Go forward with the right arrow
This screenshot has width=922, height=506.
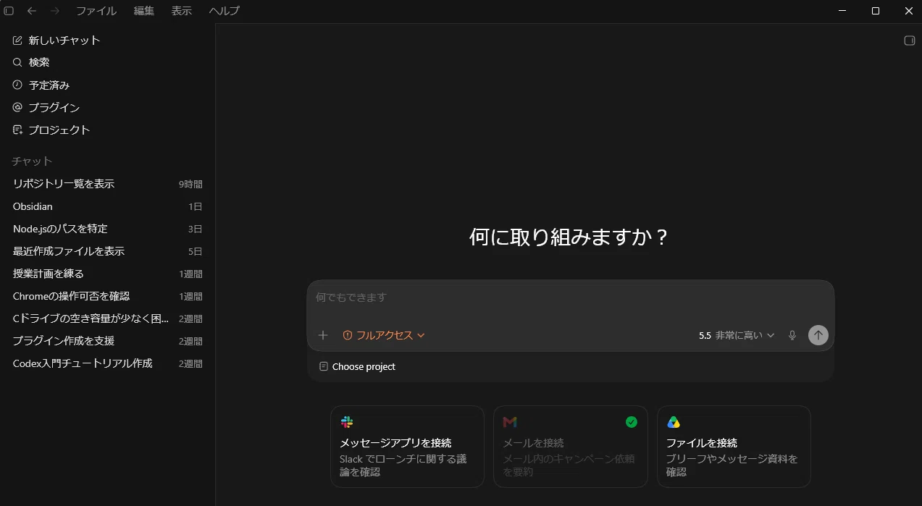pyautogui.click(x=55, y=11)
